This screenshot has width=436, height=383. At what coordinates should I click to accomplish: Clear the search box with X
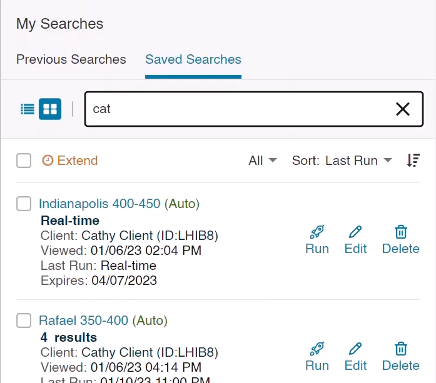pyautogui.click(x=403, y=109)
